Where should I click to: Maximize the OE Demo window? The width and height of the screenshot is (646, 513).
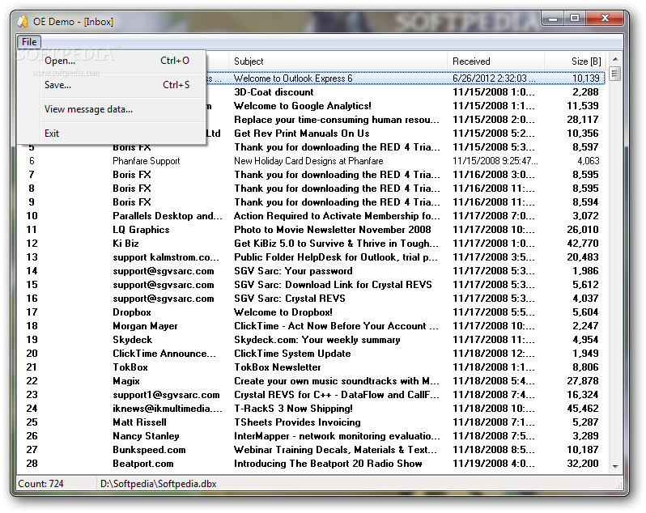pyautogui.click(x=575, y=19)
